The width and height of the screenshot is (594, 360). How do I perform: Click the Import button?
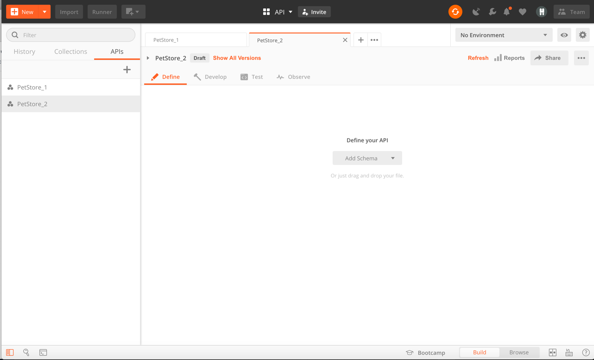point(69,12)
